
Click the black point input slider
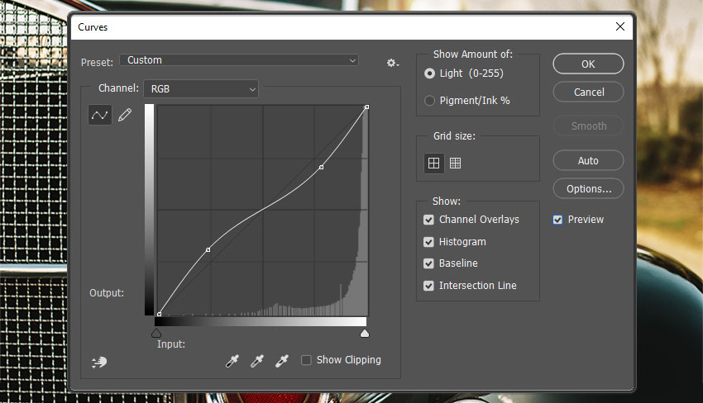pos(156,333)
